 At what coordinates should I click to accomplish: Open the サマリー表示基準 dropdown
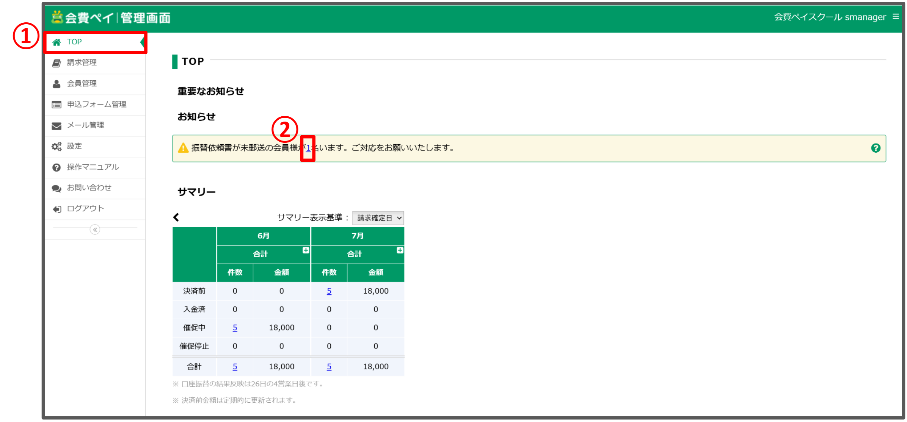[378, 218]
